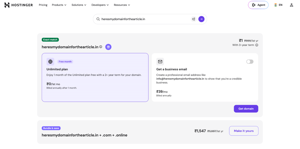Expand the Solutions menu
Image resolution: width=300 pixels, height=149 pixels.
(x=79, y=5)
